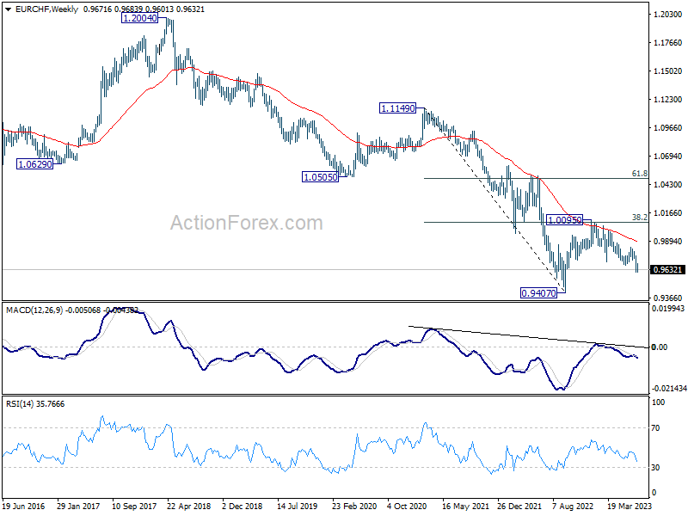Select the 38.2 Fibonacci level label

click(x=640, y=218)
